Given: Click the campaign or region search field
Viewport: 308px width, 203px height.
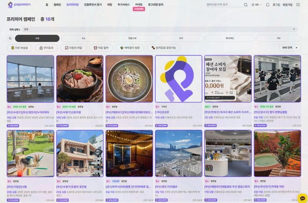Looking at the screenshot, I should pyautogui.click(x=224, y=5).
